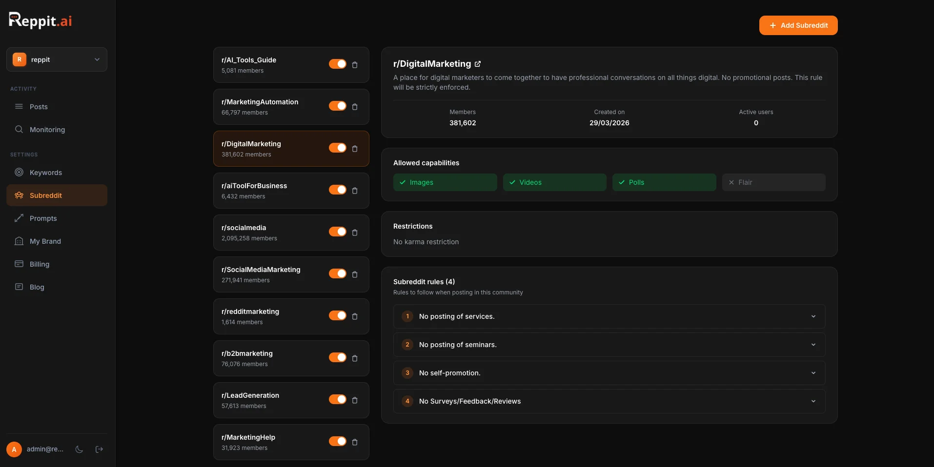Toggle dark mode moon icon

pos(79,449)
